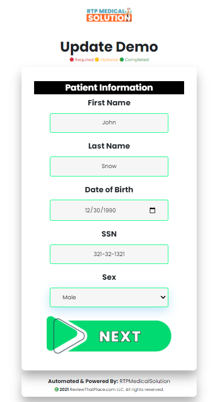Viewport: 214px width, 402px height.
Task: Select the month portion of birth date
Action: (x=88, y=210)
